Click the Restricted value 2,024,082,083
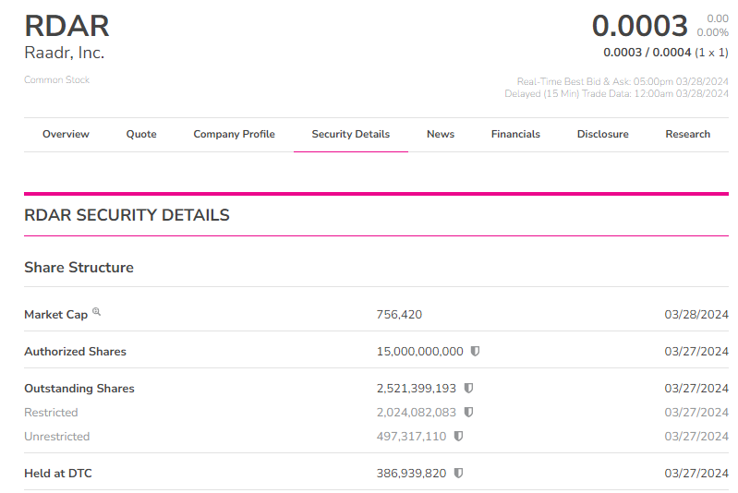Image resolution: width=738 pixels, height=493 pixels. pos(416,412)
